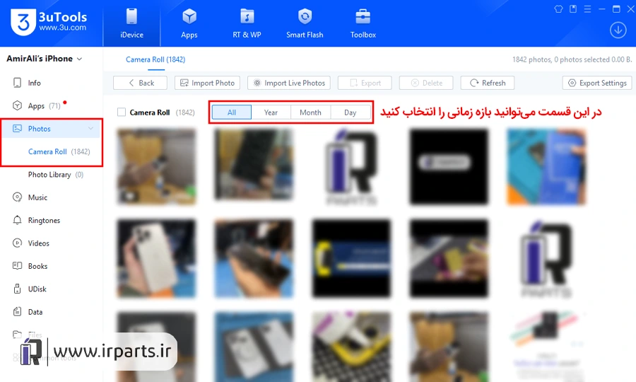Select the iR logo thumbnail in first row
The image size is (636, 382).
(x=351, y=166)
